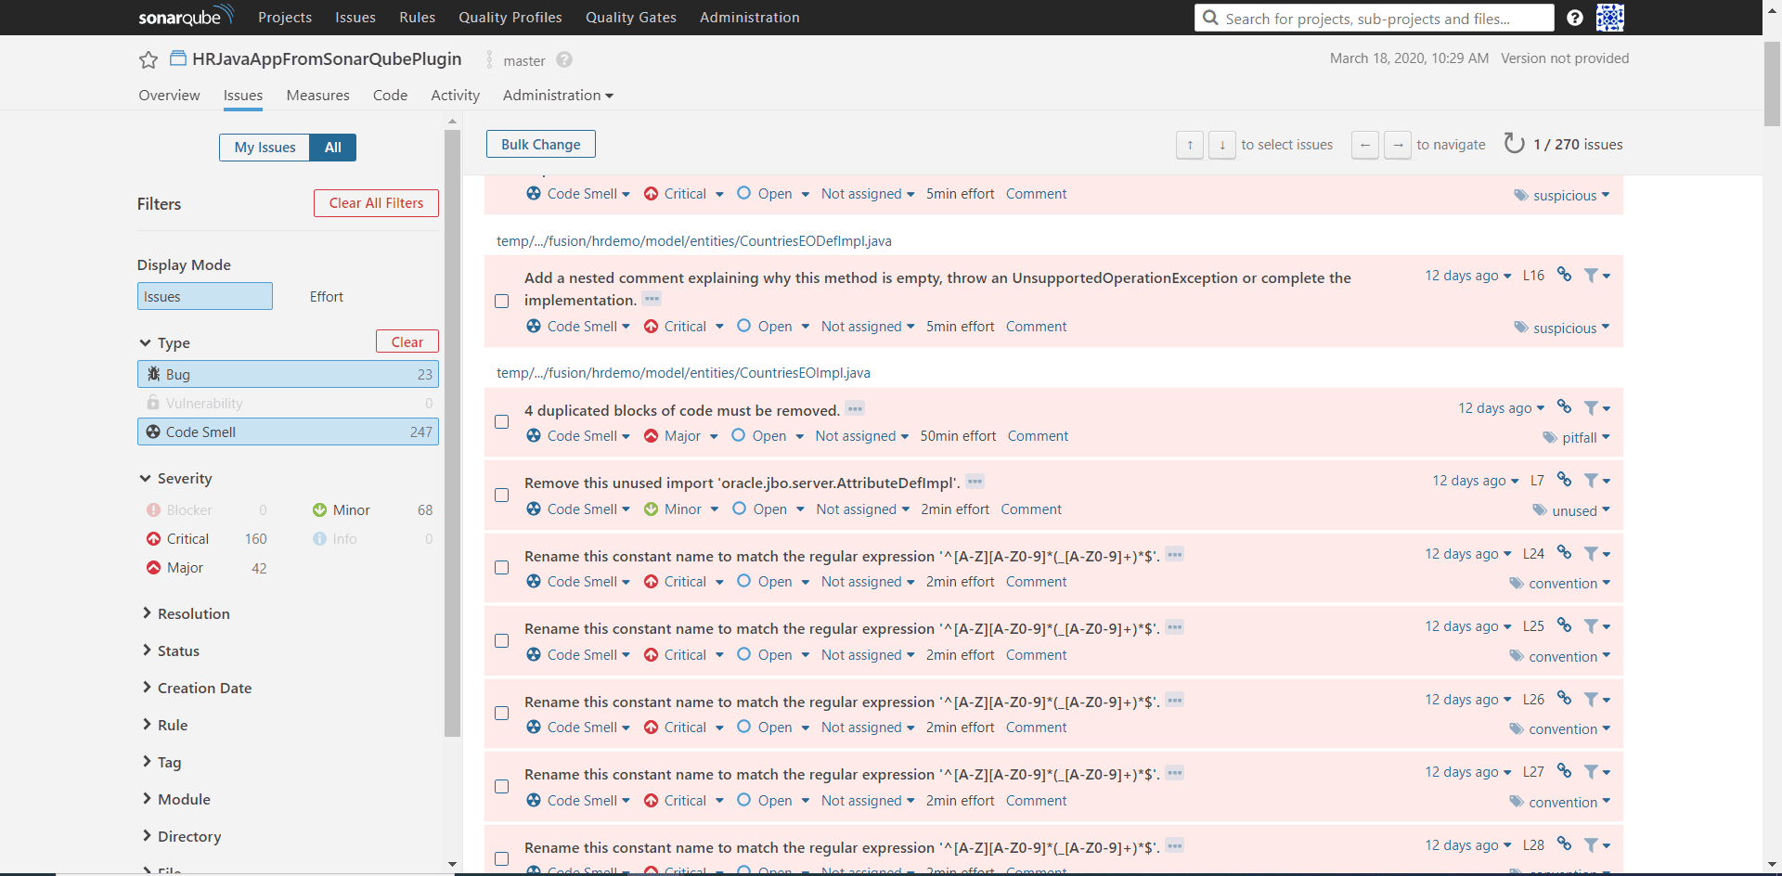Open the Administration dropdown in project nav
The width and height of the screenshot is (1782, 876).
[x=558, y=96]
